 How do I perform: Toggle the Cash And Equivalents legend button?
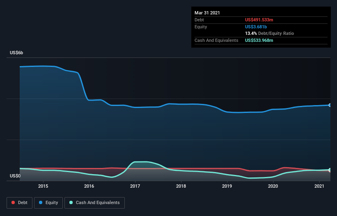tap(94, 203)
